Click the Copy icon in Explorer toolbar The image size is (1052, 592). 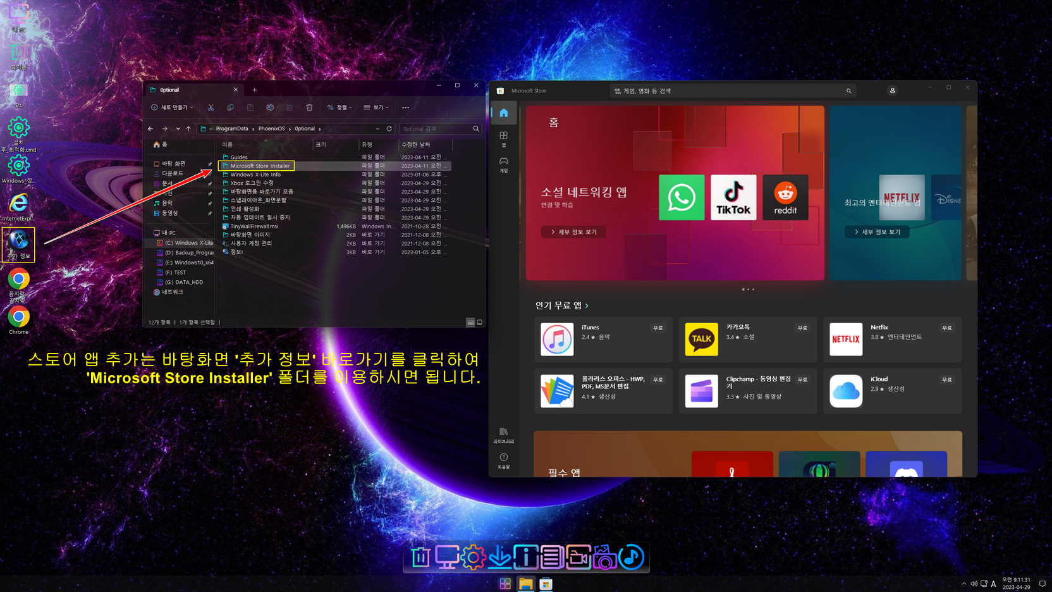click(230, 108)
